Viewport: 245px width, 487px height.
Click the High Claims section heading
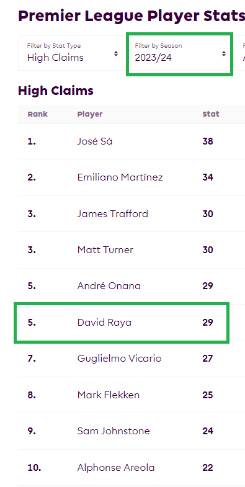click(56, 91)
